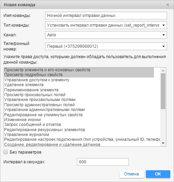Expand the Канал dropdown showing Авто

click(106, 35)
